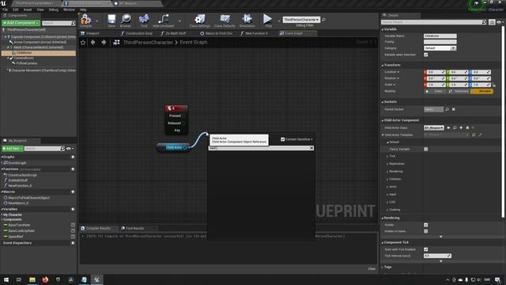The image size is (506, 285).
Task: Click the Browse toolbar icon
Action: (x=126, y=21)
